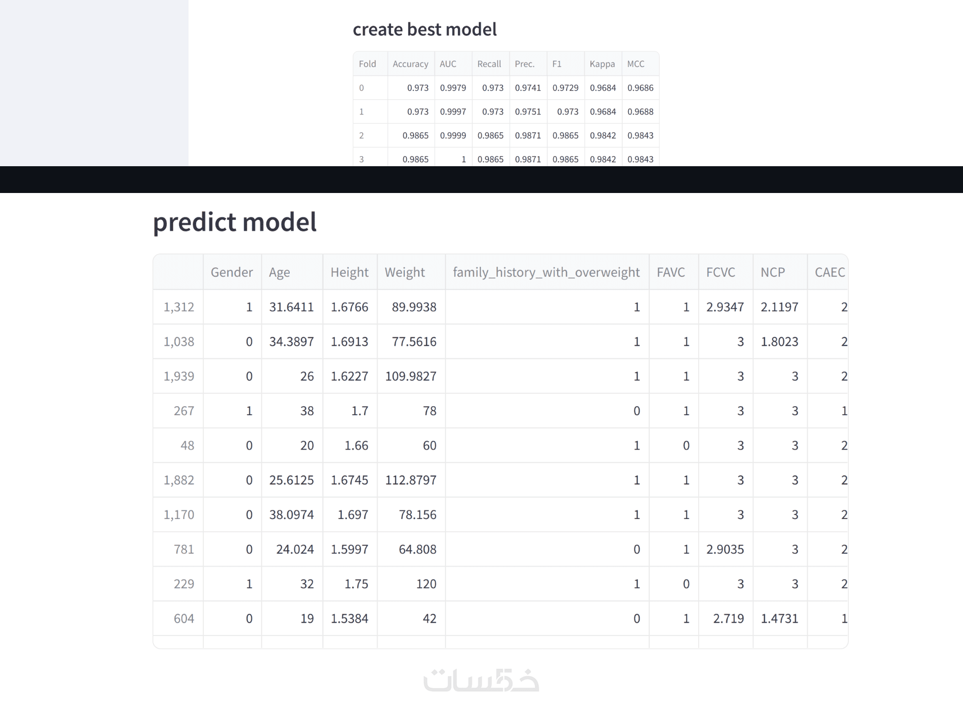This screenshot has width=963, height=706.
Task: Click the AUC column header
Action: tap(448, 64)
